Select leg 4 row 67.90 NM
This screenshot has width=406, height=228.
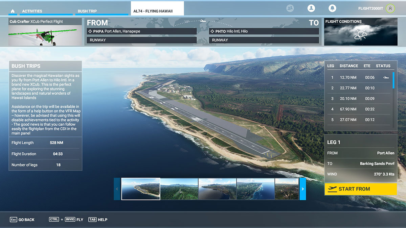pos(358,109)
